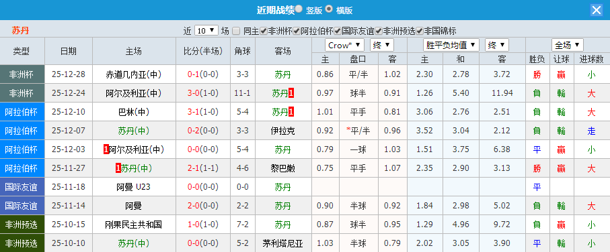Open the 黎巴嫩 team link
Image resolution: width=610 pixels, height=252 pixels.
pos(283,168)
